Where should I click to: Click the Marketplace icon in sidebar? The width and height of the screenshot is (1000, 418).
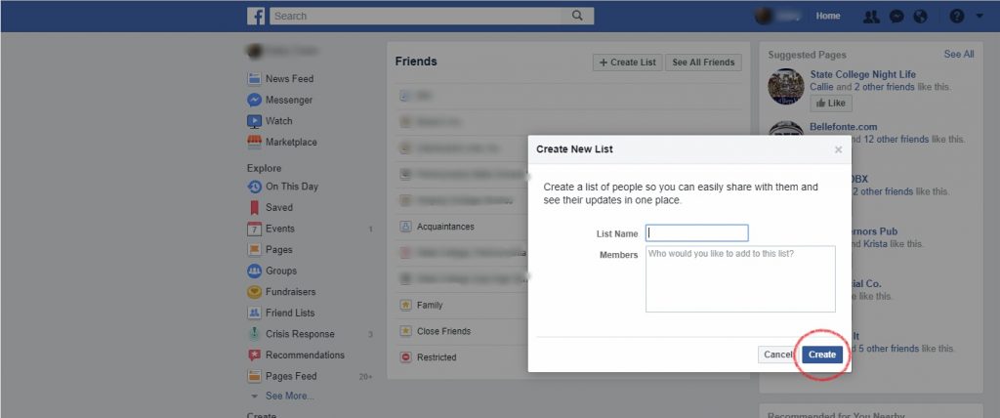point(255,142)
